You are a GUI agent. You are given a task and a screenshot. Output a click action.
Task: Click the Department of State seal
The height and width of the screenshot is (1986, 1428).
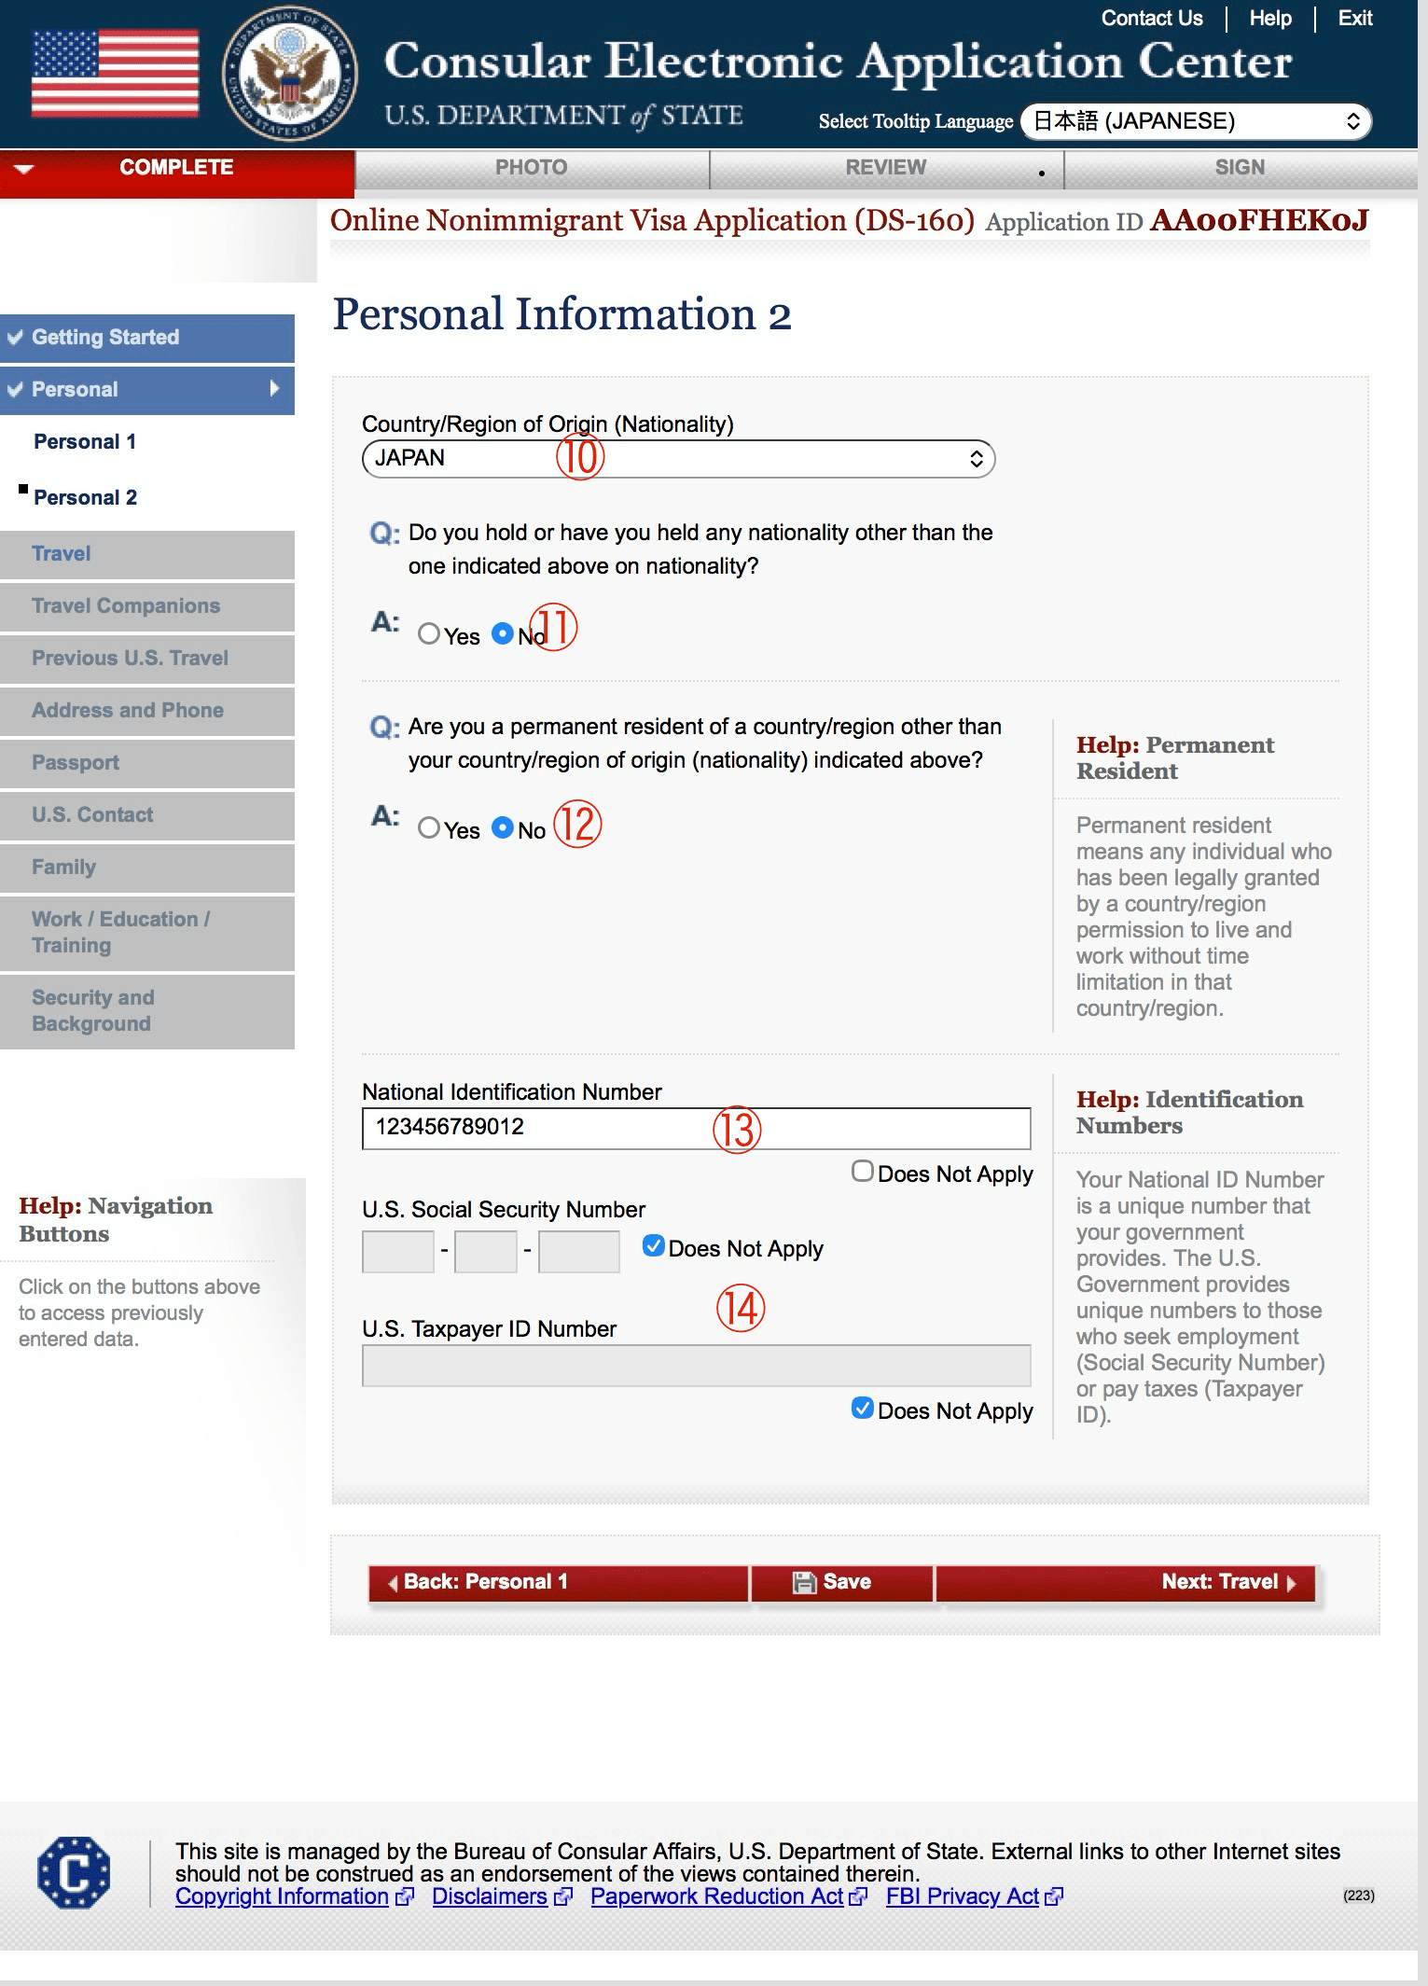tap(290, 74)
